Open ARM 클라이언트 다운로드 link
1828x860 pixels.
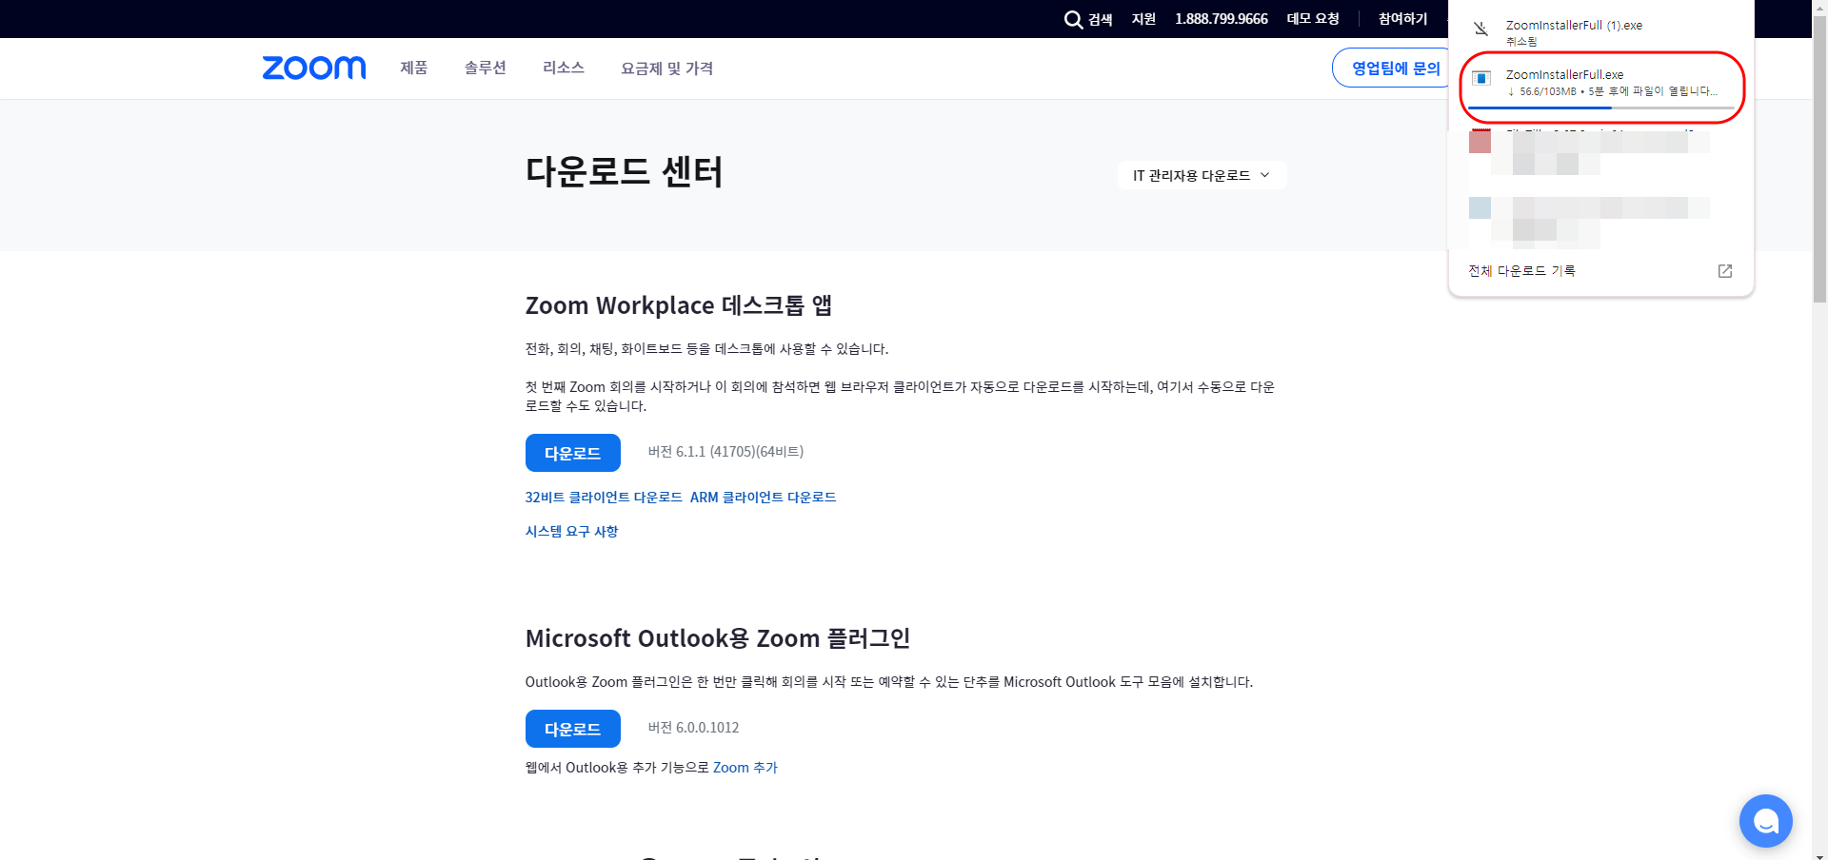[763, 497]
